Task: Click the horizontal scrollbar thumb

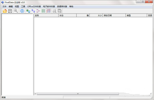Action: (x=78, y=94)
